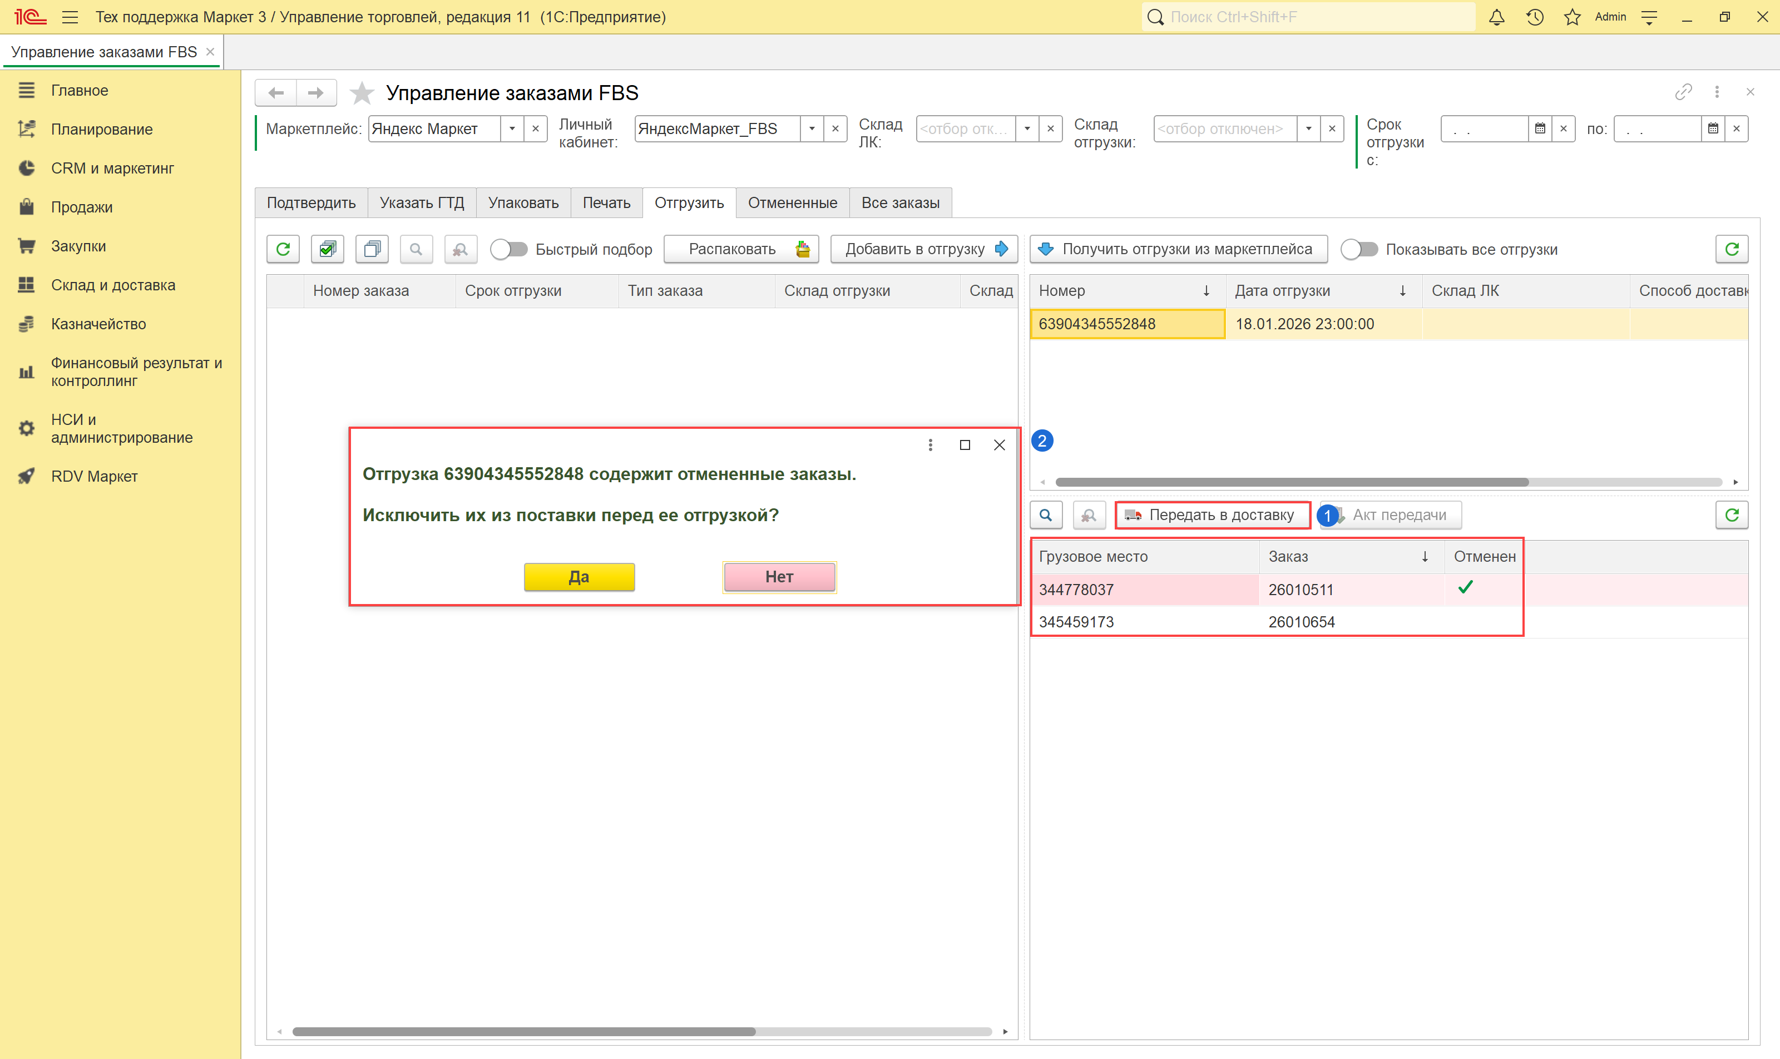The height and width of the screenshot is (1059, 1780).
Task: Expand the Маркетплейс dropdown list
Action: point(512,129)
